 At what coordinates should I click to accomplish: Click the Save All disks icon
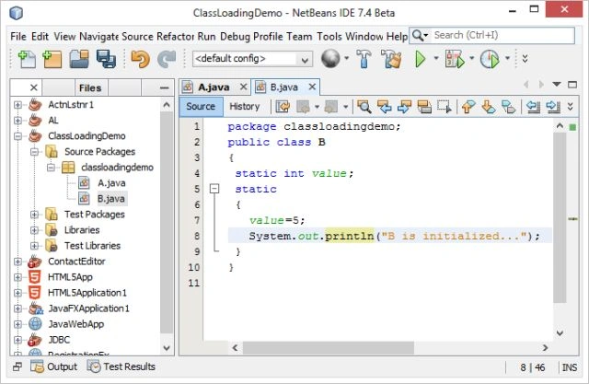(x=106, y=59)
